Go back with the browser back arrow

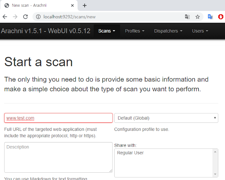(5, 17)
